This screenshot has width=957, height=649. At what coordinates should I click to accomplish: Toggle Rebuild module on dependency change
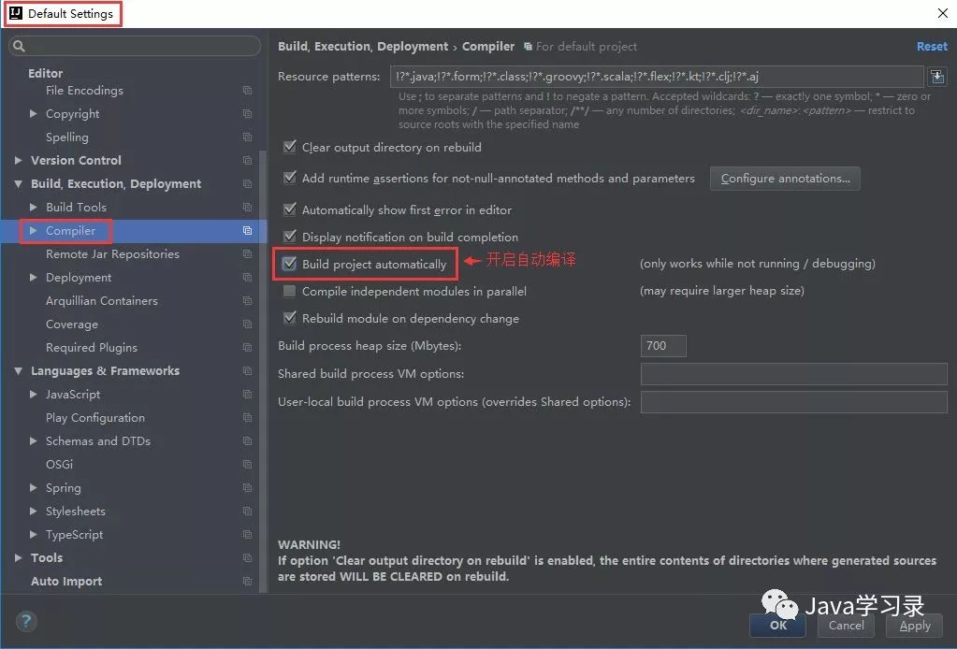click(x=290, y=318)
